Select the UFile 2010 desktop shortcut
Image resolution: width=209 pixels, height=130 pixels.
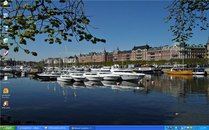point(6,105)
